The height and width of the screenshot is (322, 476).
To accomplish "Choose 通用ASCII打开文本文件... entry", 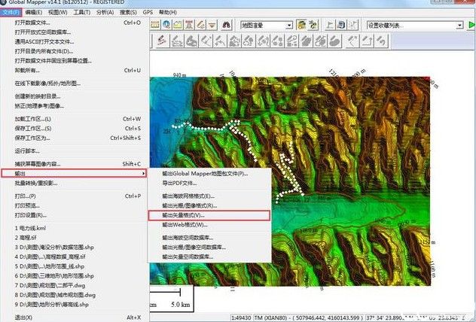I will [x=75, y=41].
